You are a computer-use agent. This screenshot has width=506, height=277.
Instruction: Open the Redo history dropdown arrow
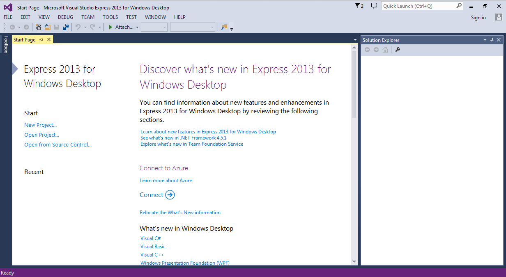pos(100,27)
